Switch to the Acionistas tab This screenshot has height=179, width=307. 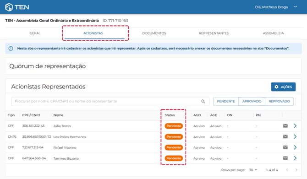pos(93,33)
